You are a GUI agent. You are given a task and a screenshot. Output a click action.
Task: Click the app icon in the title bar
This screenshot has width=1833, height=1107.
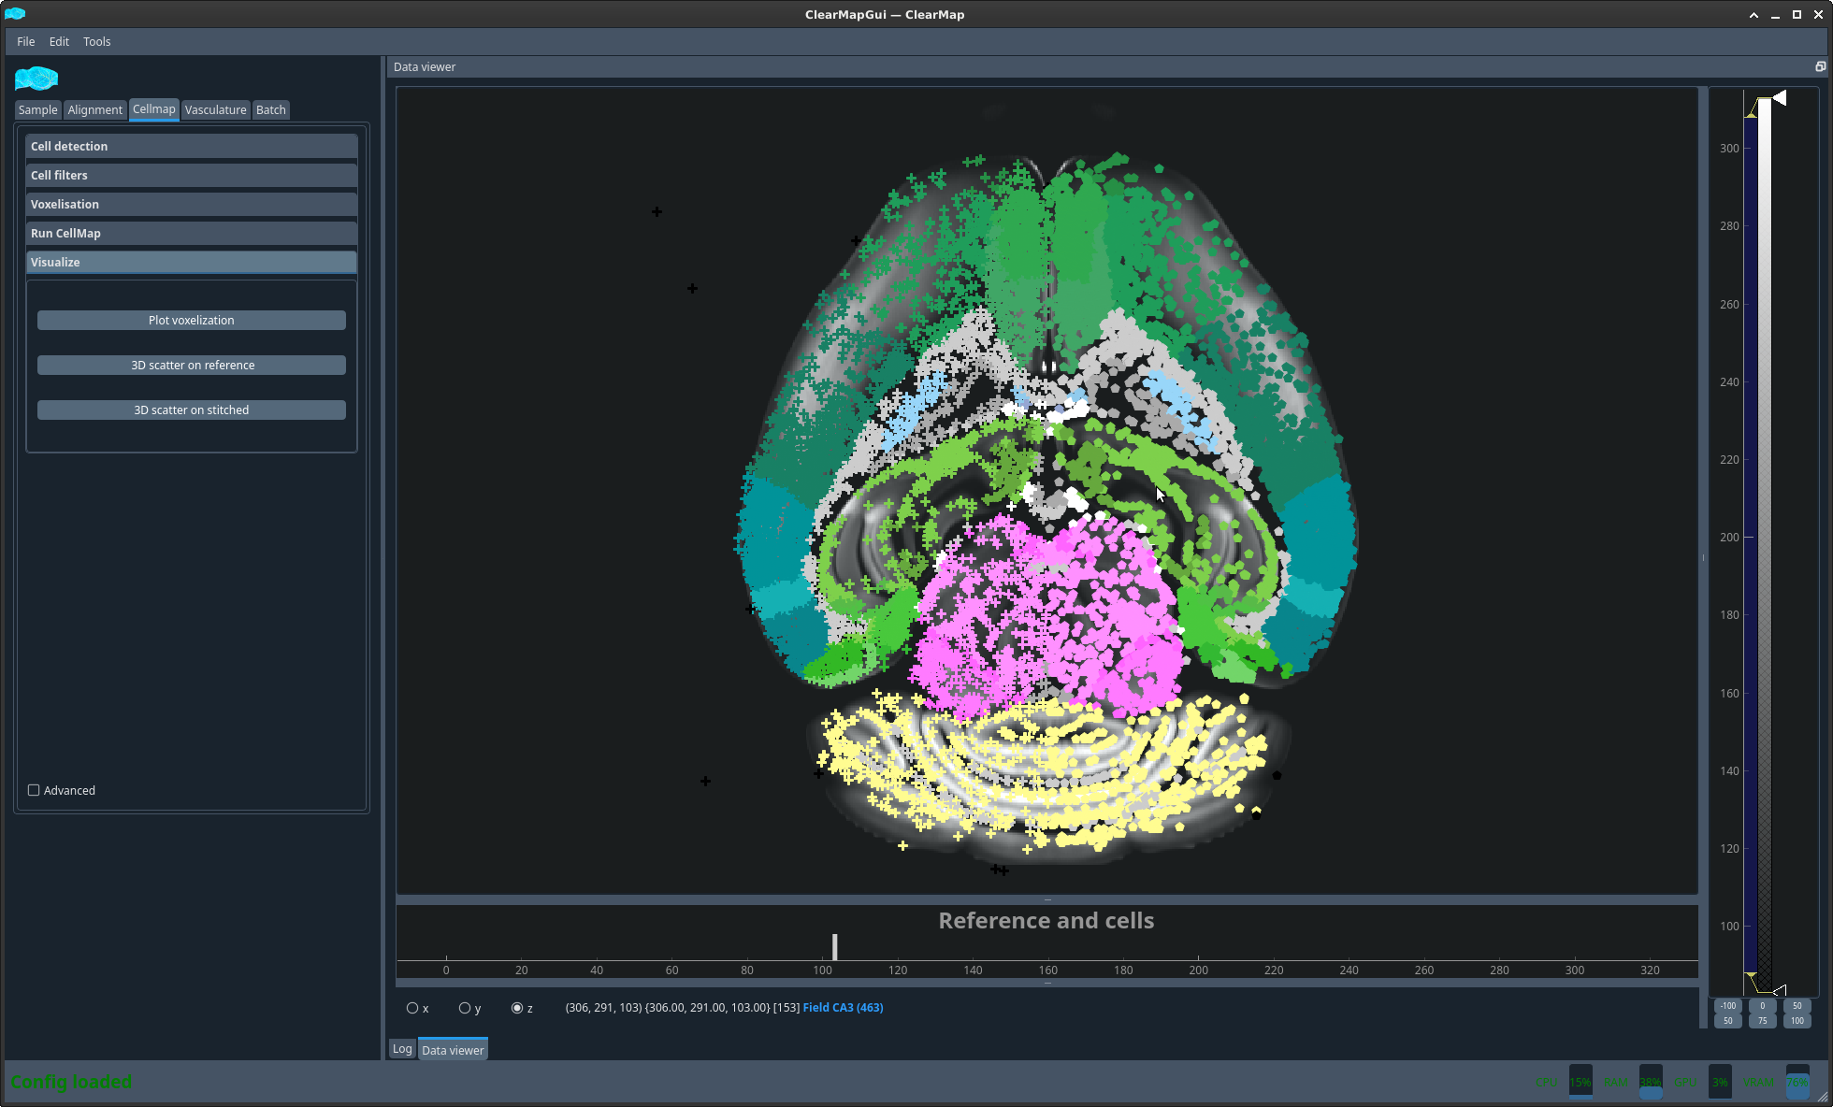15,14
